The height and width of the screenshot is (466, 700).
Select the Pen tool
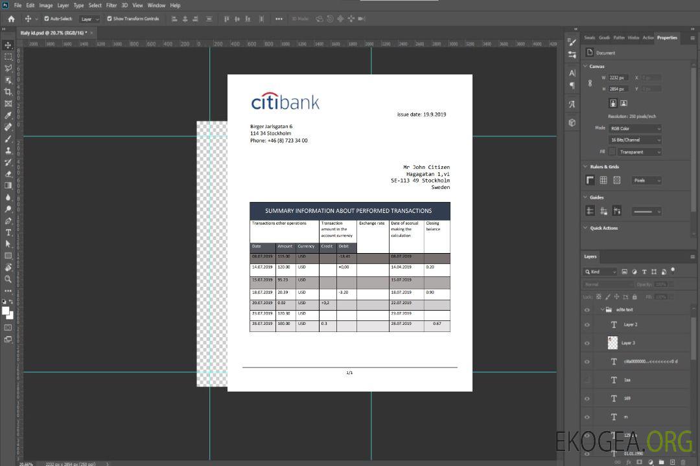[8, 221]
